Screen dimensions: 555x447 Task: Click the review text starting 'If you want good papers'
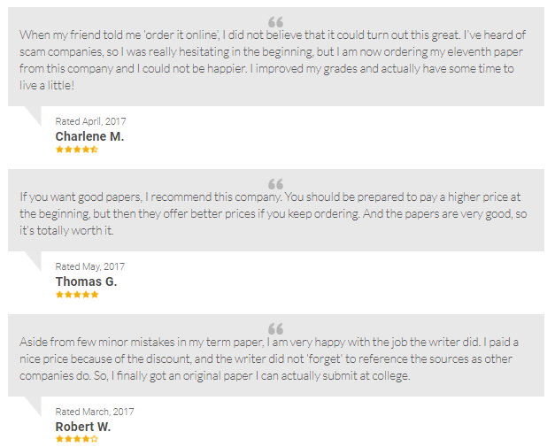(x=274, y=213)
